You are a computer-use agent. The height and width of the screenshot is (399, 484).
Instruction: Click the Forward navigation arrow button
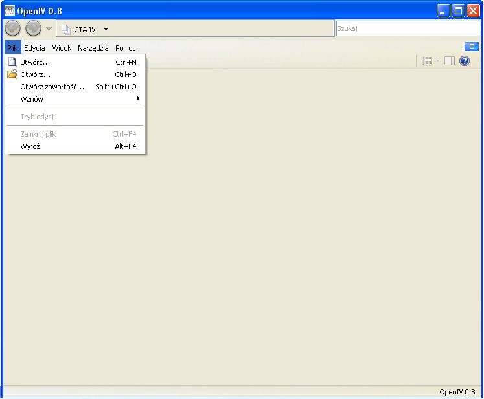[33, 28]
